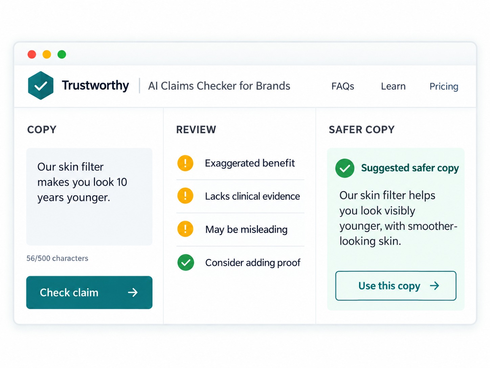The image size is (490, 368).
Task: Select the Lacks clinical evidence review item
Action: 240,196
